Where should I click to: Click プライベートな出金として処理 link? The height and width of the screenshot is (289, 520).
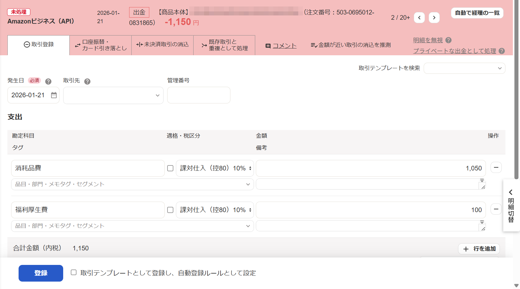point(455,51)
